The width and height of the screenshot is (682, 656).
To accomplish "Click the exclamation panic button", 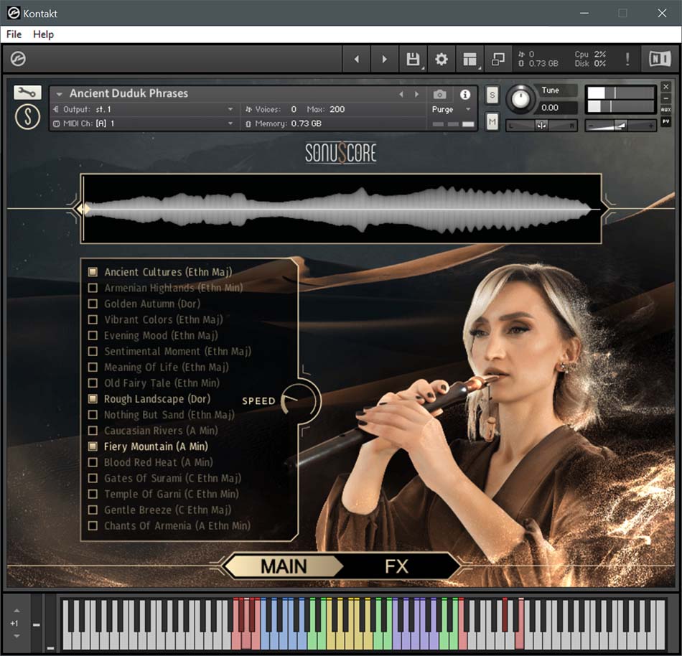I will pos(627,59).
